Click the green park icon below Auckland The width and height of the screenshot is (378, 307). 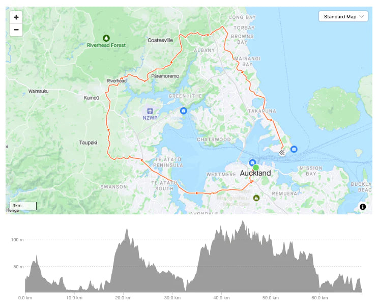[x=256, y=198]
